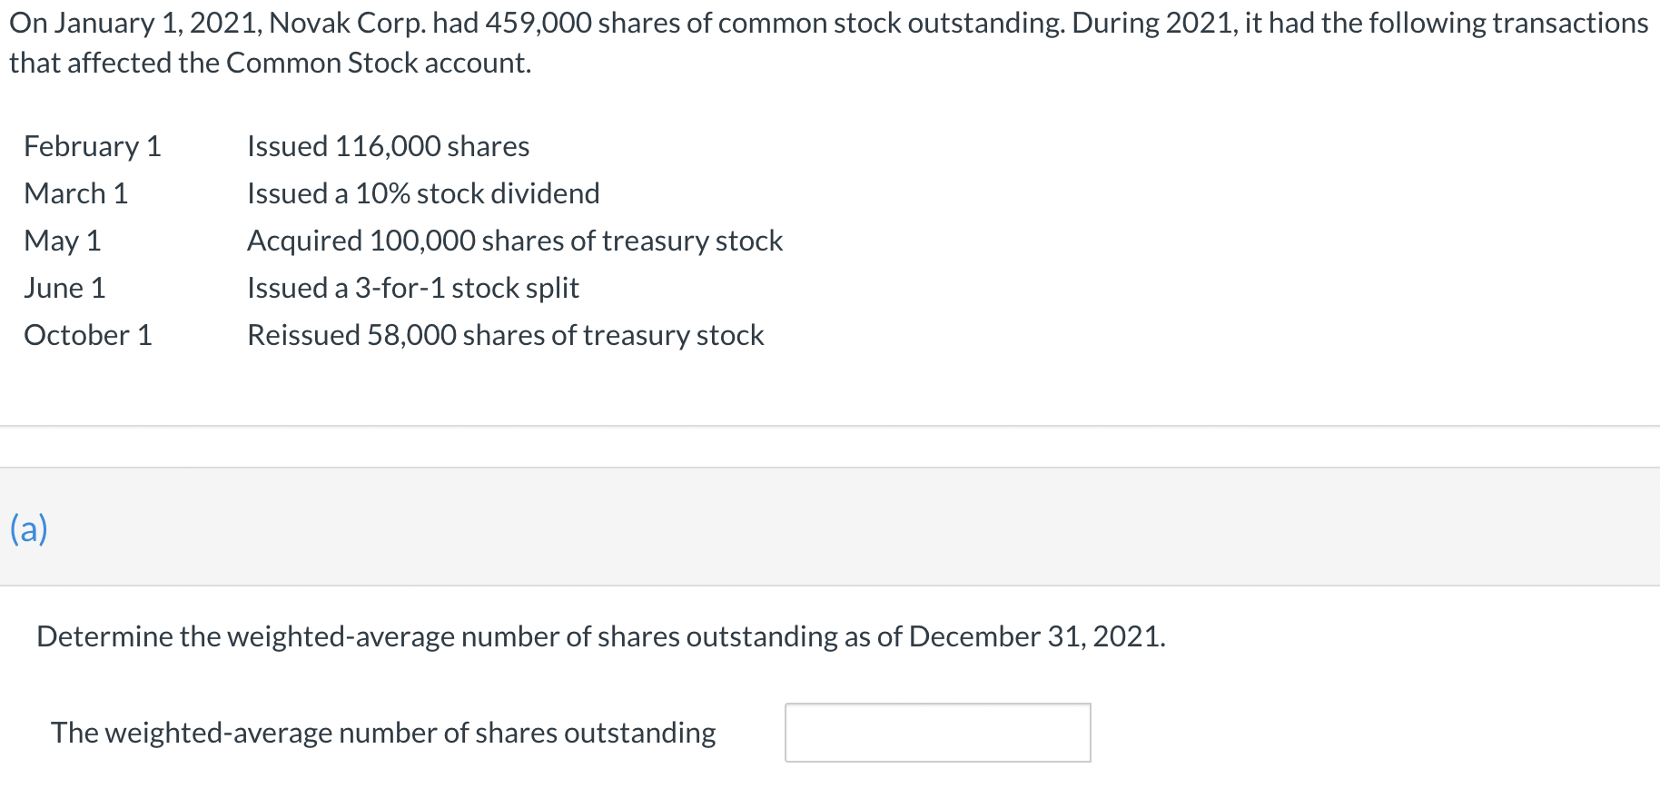Select the February 1 date label

coord(93,146)
